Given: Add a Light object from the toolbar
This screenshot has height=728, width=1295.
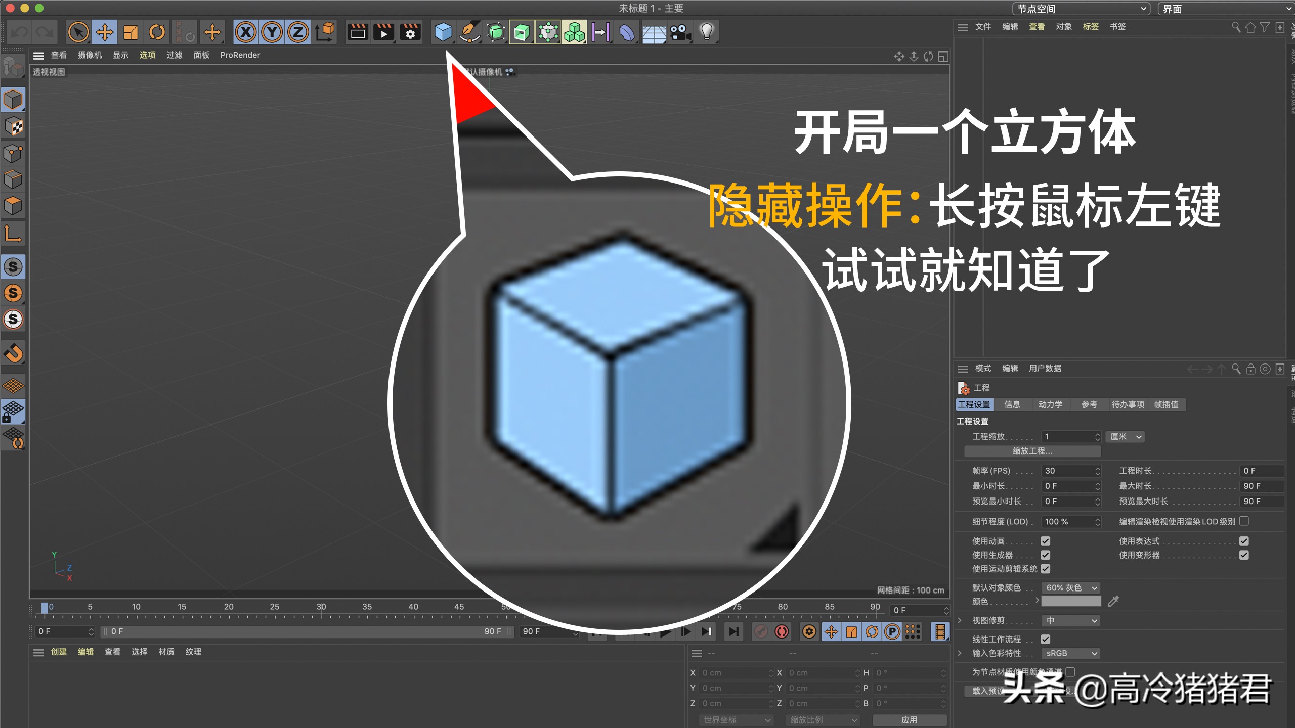Looking at the screenshot, I should [x=707, y=32].
